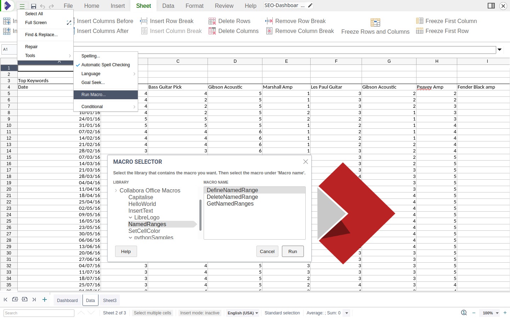This screenshot has height=319, width=510.
Task: Toggle Insert mode: inactive status item
Action: coord(200,313)
